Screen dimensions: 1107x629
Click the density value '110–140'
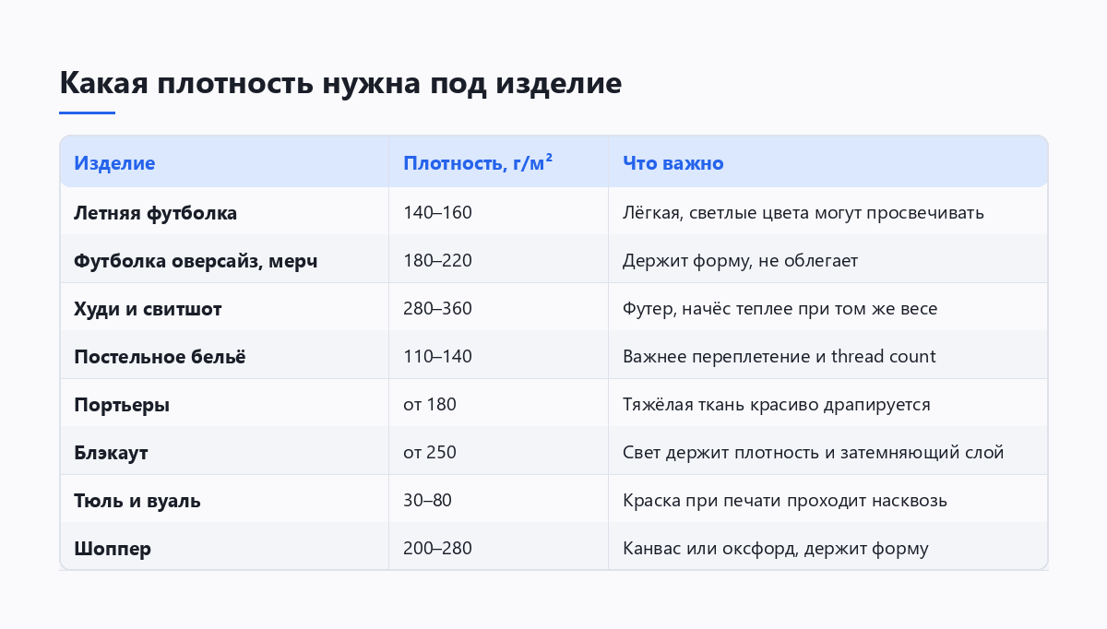click(437, 357)
